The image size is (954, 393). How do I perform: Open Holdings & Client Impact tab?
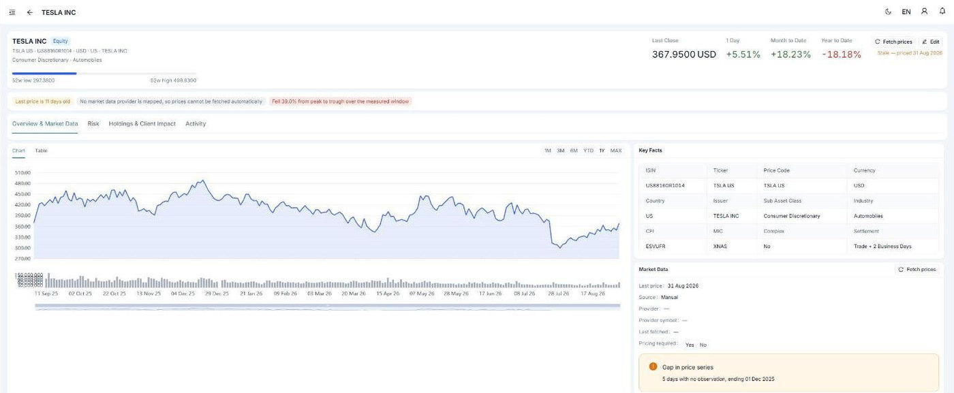click(x=142, y=124)
